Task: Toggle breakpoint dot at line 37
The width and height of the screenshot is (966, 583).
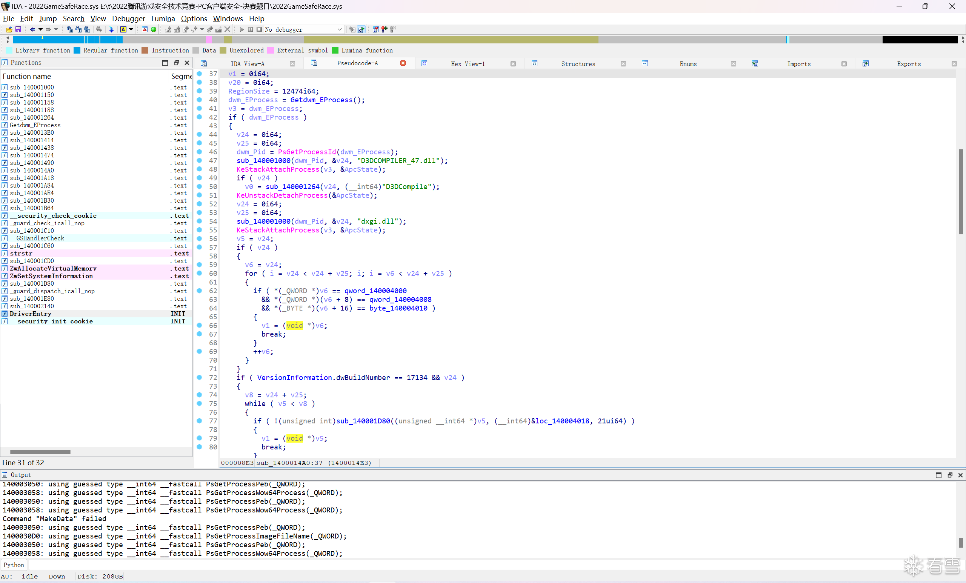Action: [x=200, y=74]
